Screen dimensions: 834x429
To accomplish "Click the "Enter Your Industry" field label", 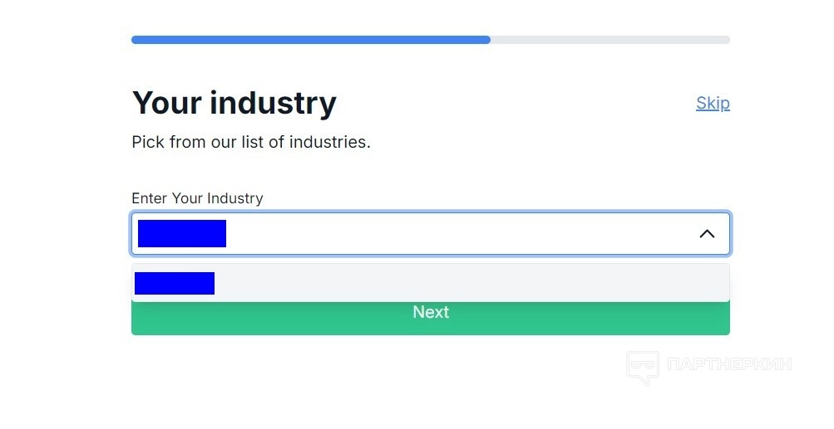I will click(197, 198).
